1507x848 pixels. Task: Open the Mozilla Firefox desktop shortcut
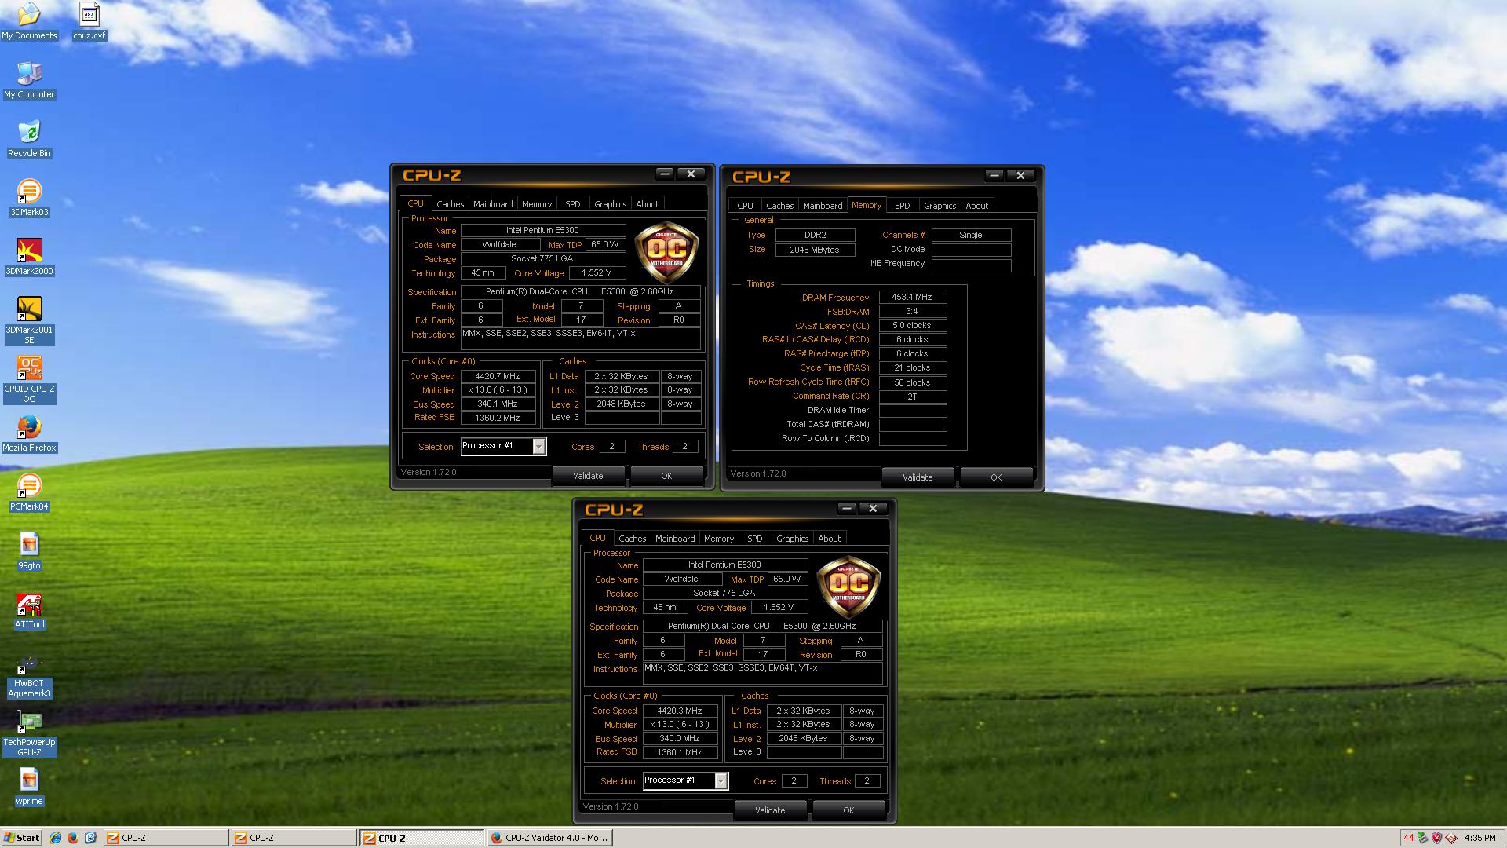tap(29, 433)
